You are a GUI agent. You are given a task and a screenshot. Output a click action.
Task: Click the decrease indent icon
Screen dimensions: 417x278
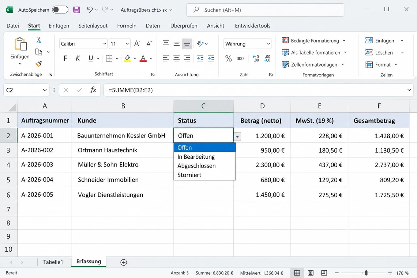click(x=200, y=59)
